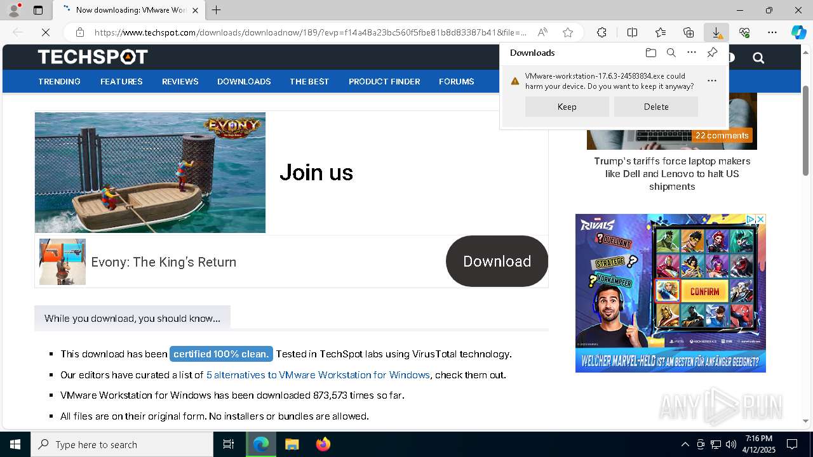Show hidden system tray icons
Image resolution: width=813 pixels, height=457 pixels.
(685, 444)
